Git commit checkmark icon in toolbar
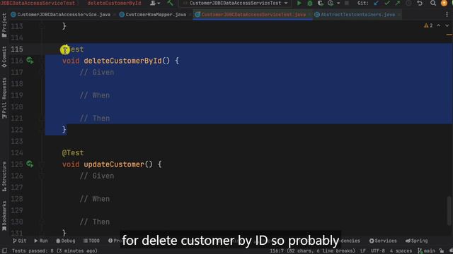 [x=387, y=3]
